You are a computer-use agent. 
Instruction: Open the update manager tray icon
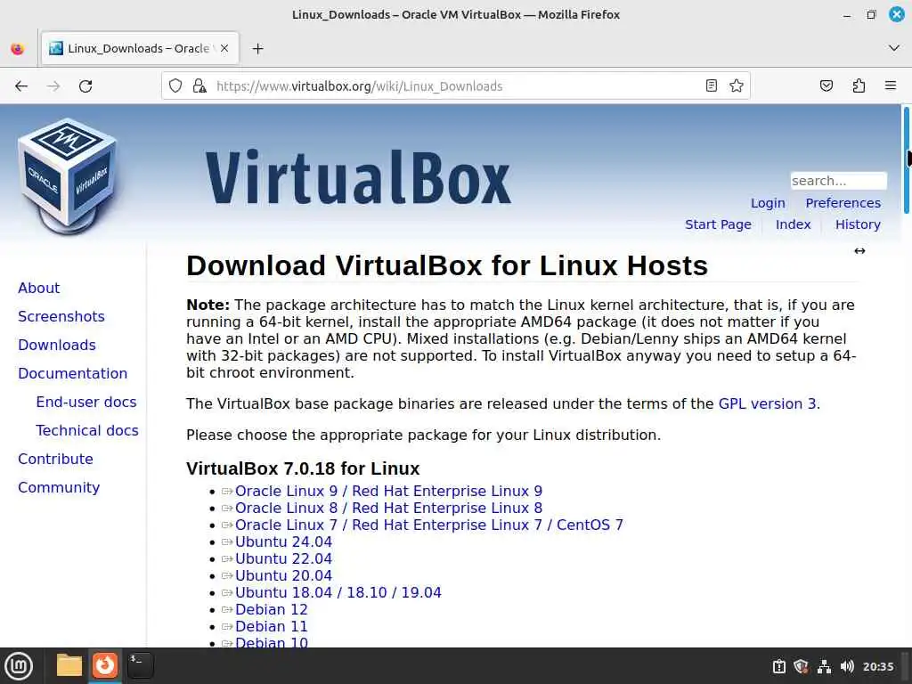[x=778, y=666]
